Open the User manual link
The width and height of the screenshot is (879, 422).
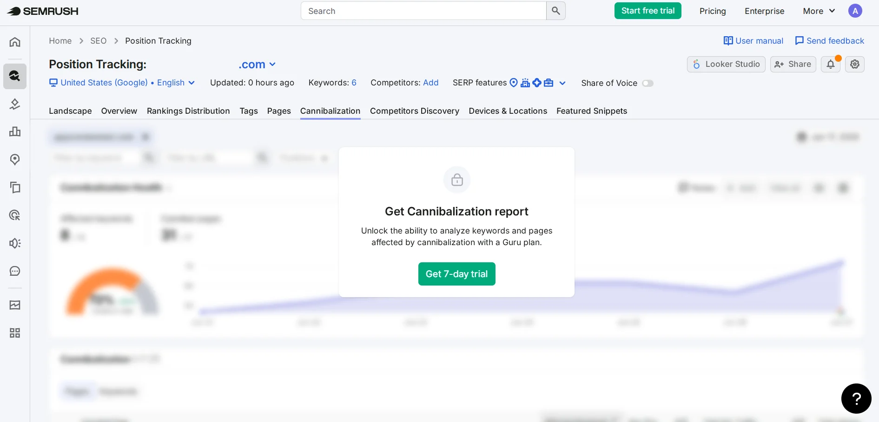pyautogui.click(x=753, y=41)
